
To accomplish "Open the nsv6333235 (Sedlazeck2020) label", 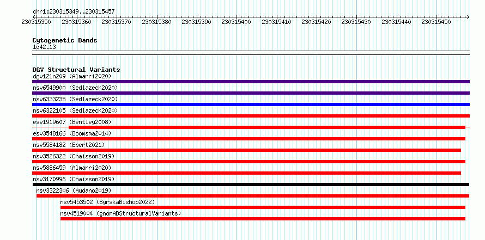I will pyautogui.click(x=75, y=99).
